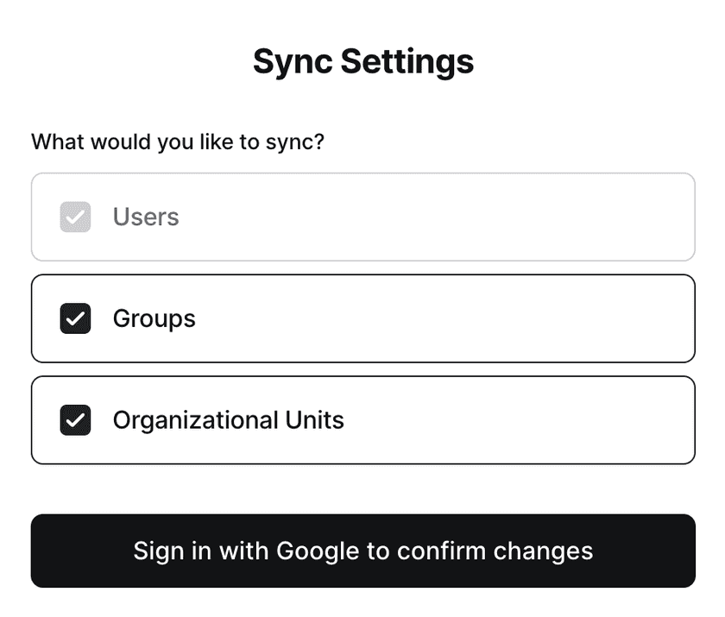725x617 pixels.
Task: Click Sign in with Google button
Action: (x=362, y=551)
